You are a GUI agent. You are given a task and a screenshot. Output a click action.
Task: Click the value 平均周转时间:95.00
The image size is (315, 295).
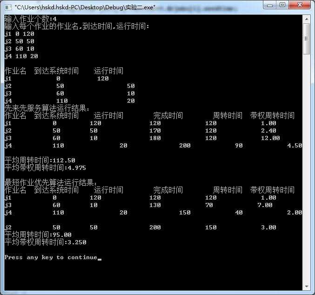pos(38,235)
